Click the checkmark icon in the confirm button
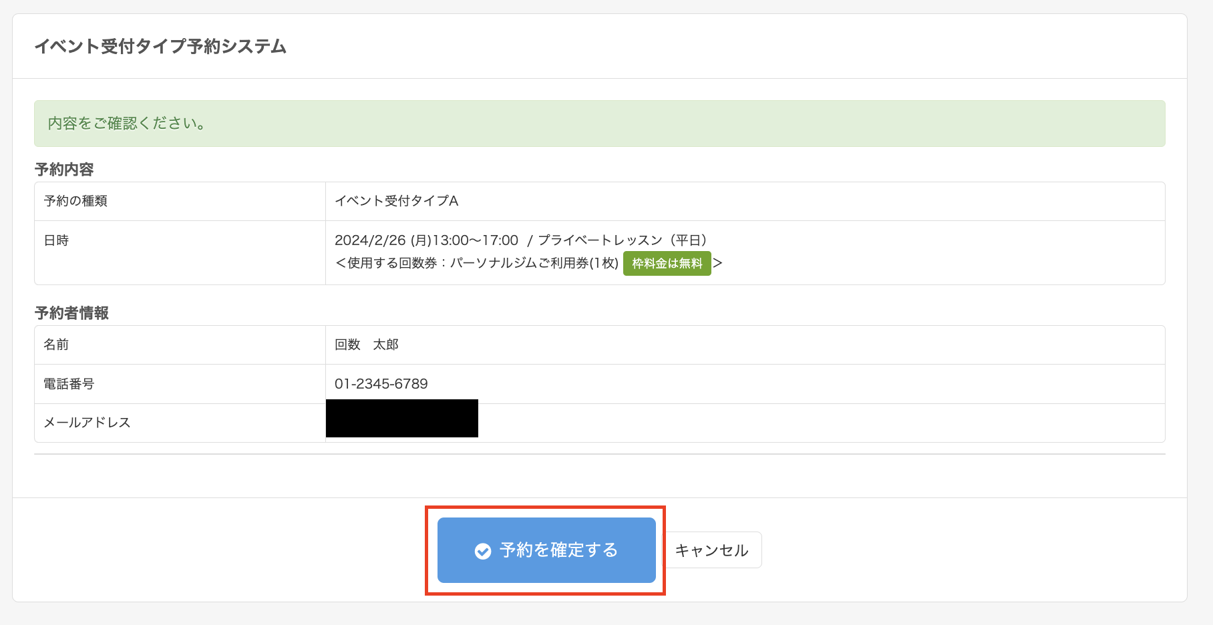Viewport: 1213px width, 625px height. click(482, 551)
